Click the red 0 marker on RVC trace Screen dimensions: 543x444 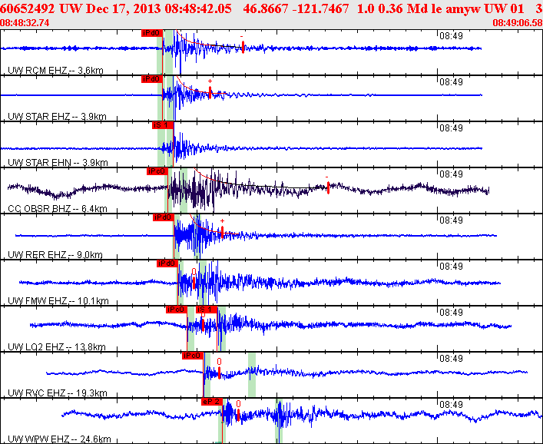pos(219,362)
